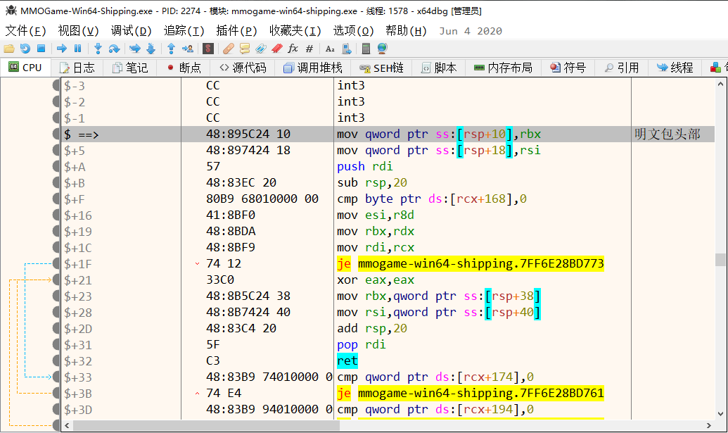This screenshot has width=728, height=433.
Task: Switch to the SEH链 tab
Action: [x=382, y=68]
